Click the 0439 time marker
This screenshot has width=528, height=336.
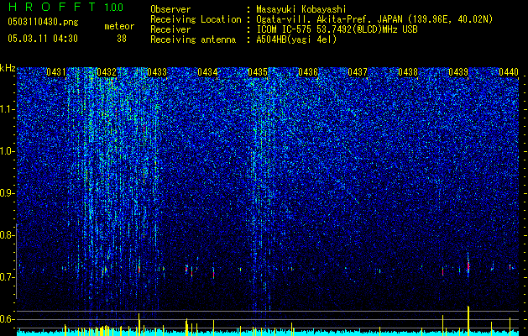(458, 72)
